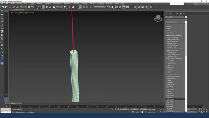Open the Utilities wrench panel tab
This screenshot has height=118, width=209.
184,14
